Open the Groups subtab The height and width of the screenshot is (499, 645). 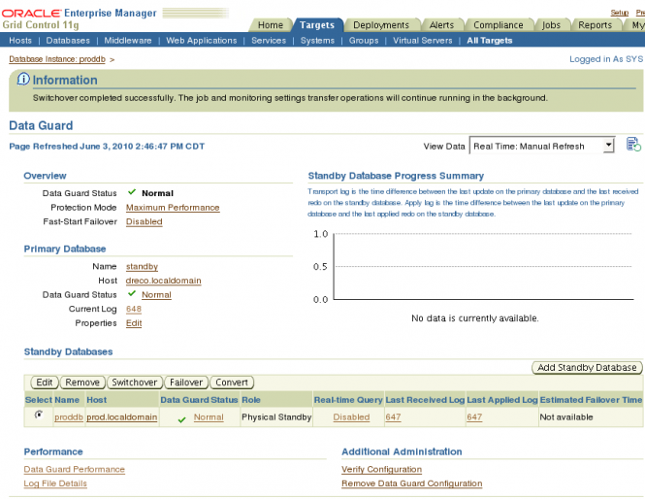tap(364, 41)
